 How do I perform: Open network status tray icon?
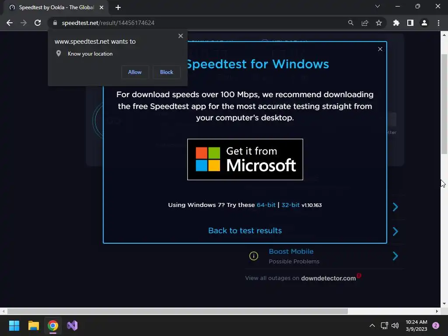[384, 325]
